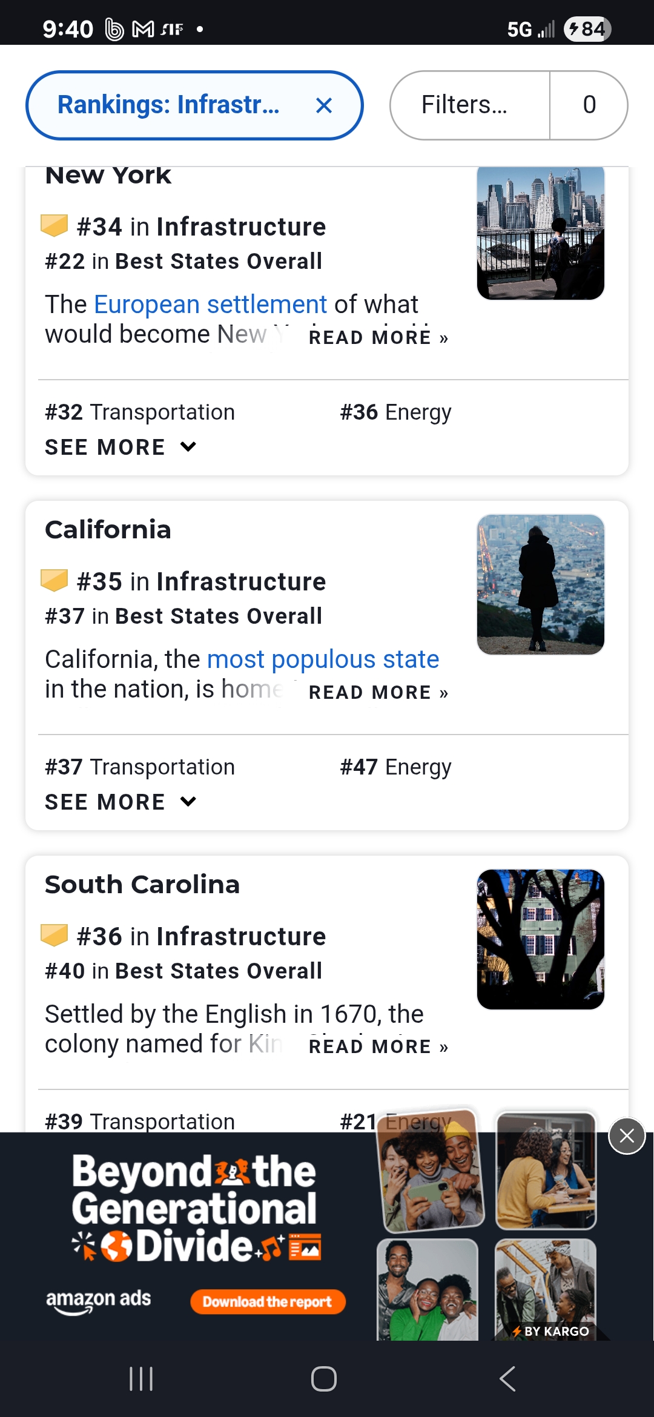
Task: Expand SEE MORE under California
Action: [121, 802]
